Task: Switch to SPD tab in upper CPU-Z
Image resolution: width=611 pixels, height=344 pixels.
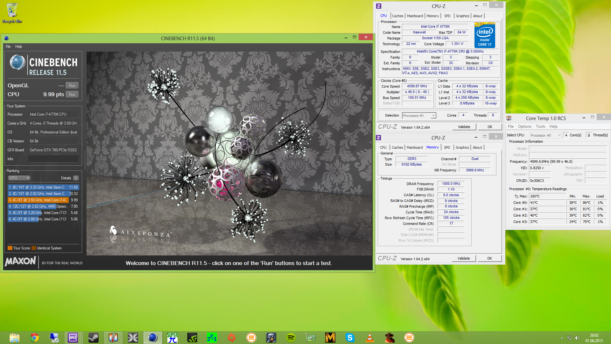Action: tap(447, 16)
